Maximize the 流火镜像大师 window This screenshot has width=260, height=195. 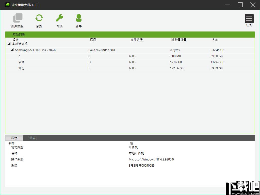point(240,5)
